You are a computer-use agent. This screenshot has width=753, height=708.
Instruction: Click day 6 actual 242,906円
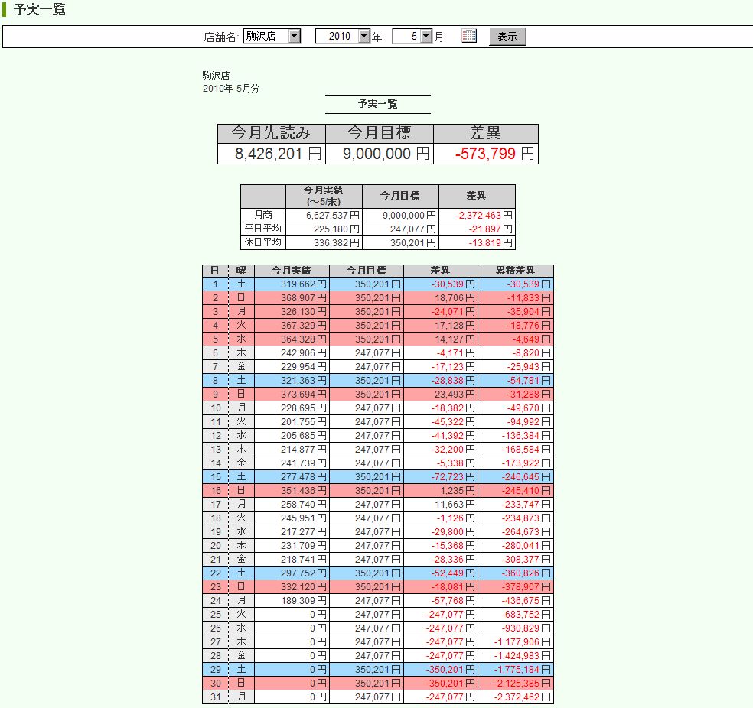[292, 353]
